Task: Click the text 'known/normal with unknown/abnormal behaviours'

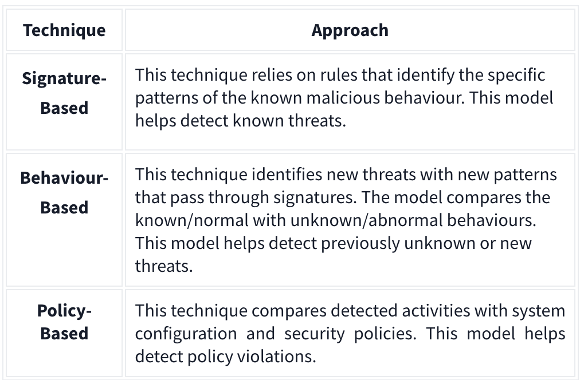Action: tap(335, 220)
